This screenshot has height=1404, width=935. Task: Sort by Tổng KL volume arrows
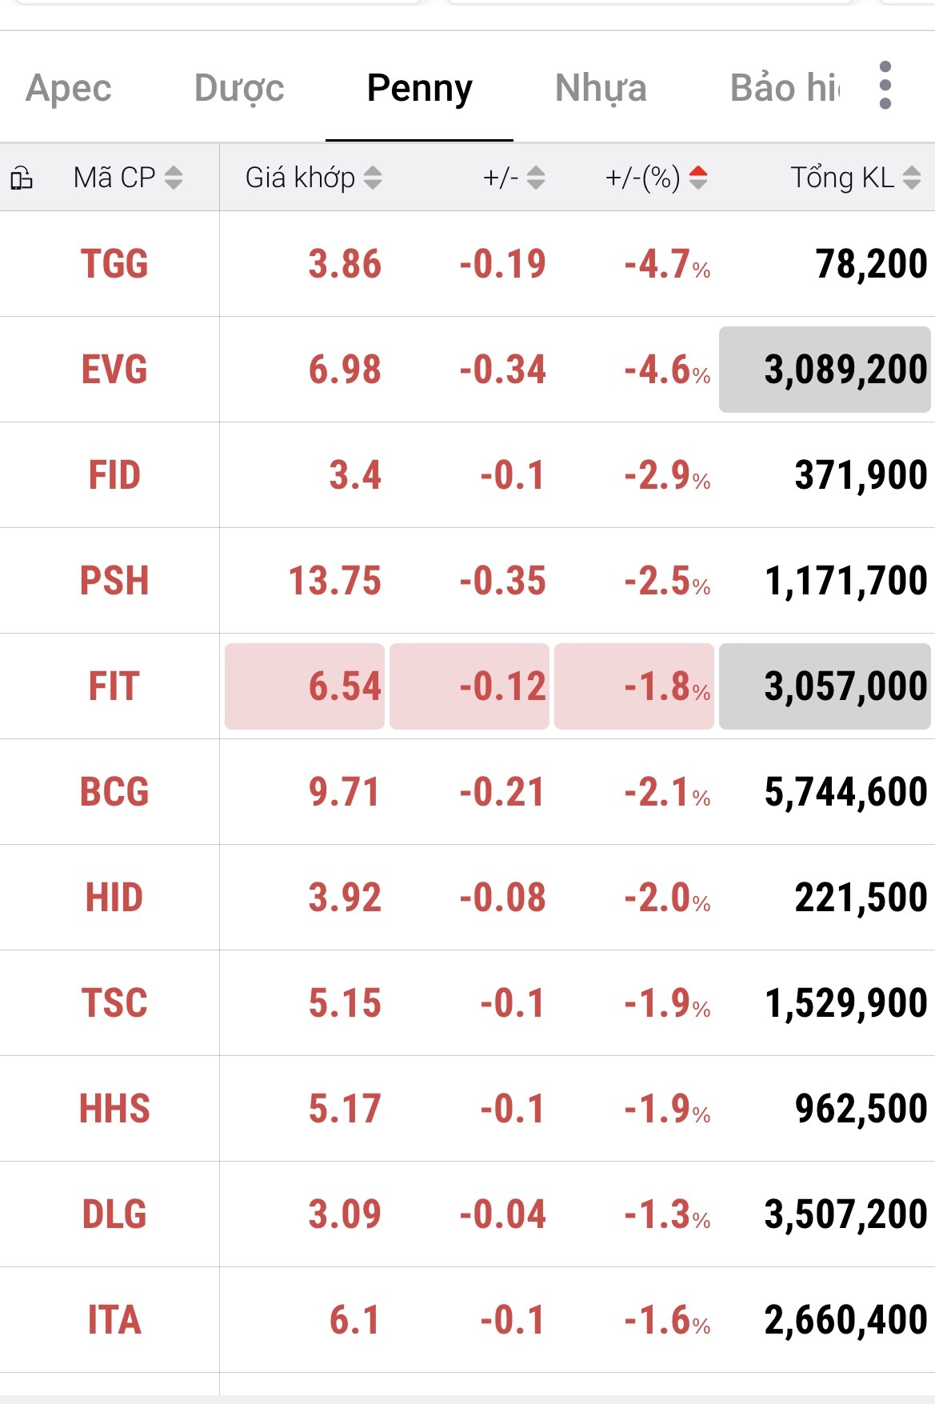912,178
